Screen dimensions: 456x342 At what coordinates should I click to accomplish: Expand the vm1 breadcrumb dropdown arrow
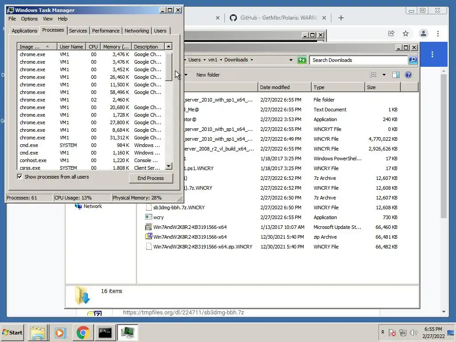click(x=221, y=60)
